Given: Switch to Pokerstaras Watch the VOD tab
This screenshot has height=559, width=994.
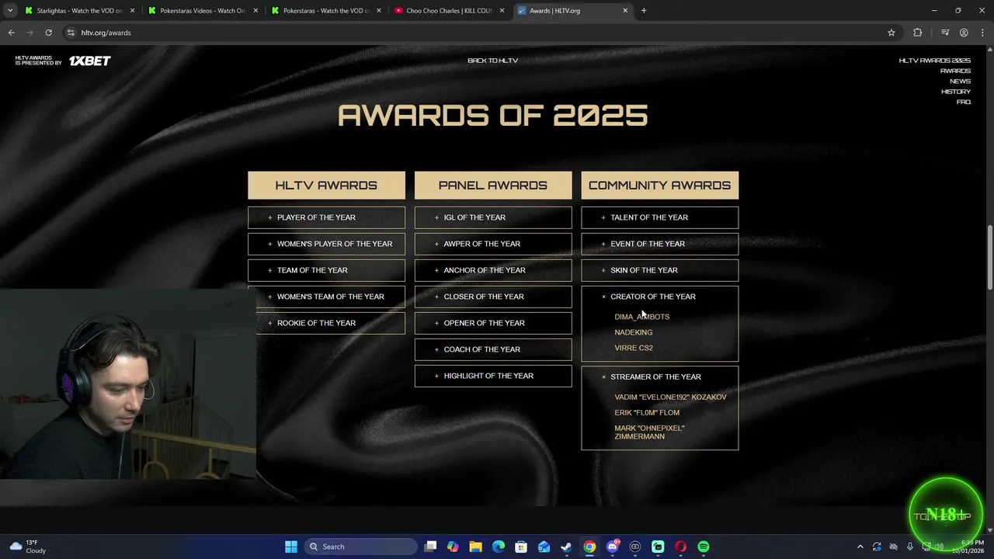Looking at the screenshot, I should click(324, 11).
